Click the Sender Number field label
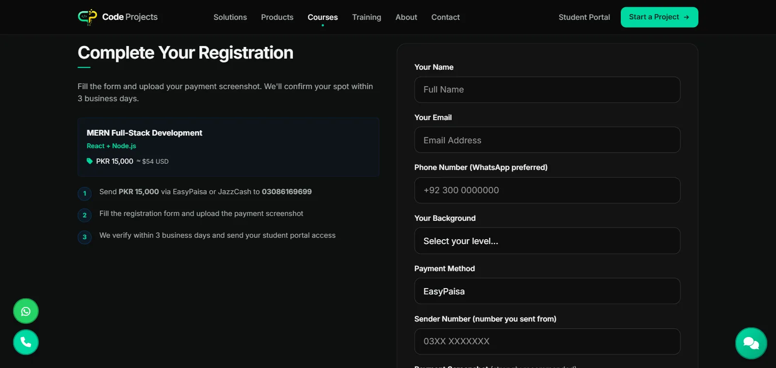The height and width of the screenshot is (368, 776). [485, 319]
